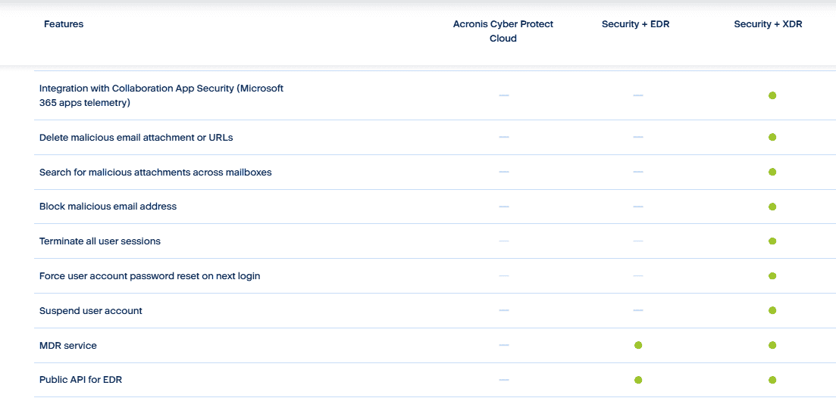836x398 pixels.
Task: Click the XDR dot for Delete malicious email attachment
Action: [772, 137]
